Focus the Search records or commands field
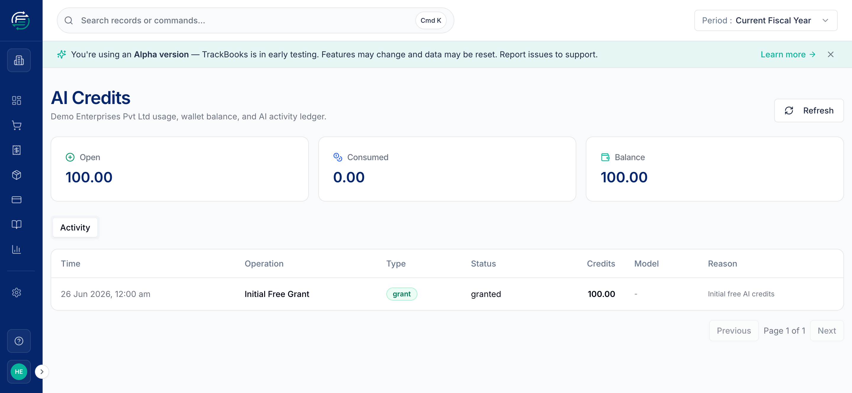Viewport: 852px width, 393px height. click(x=255, y=20)
